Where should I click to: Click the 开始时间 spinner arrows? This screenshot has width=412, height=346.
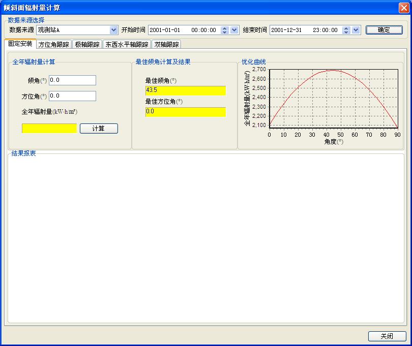(x=224, y=30)
